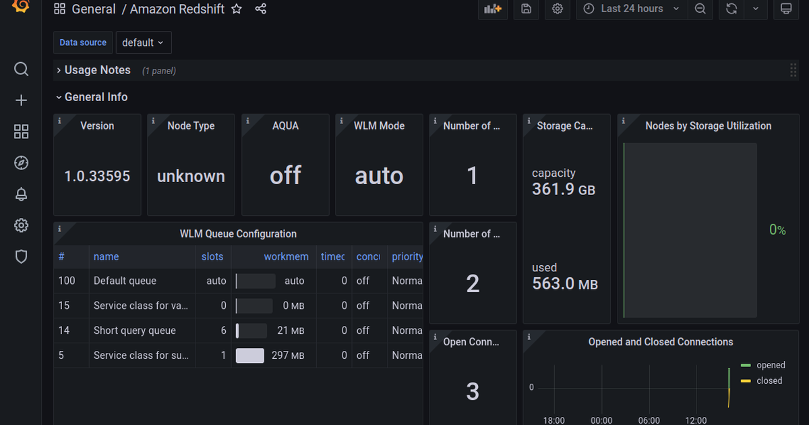
Task: Click the Amazon Redshift breadcrumb title
Action: click(x=177, y=9)
